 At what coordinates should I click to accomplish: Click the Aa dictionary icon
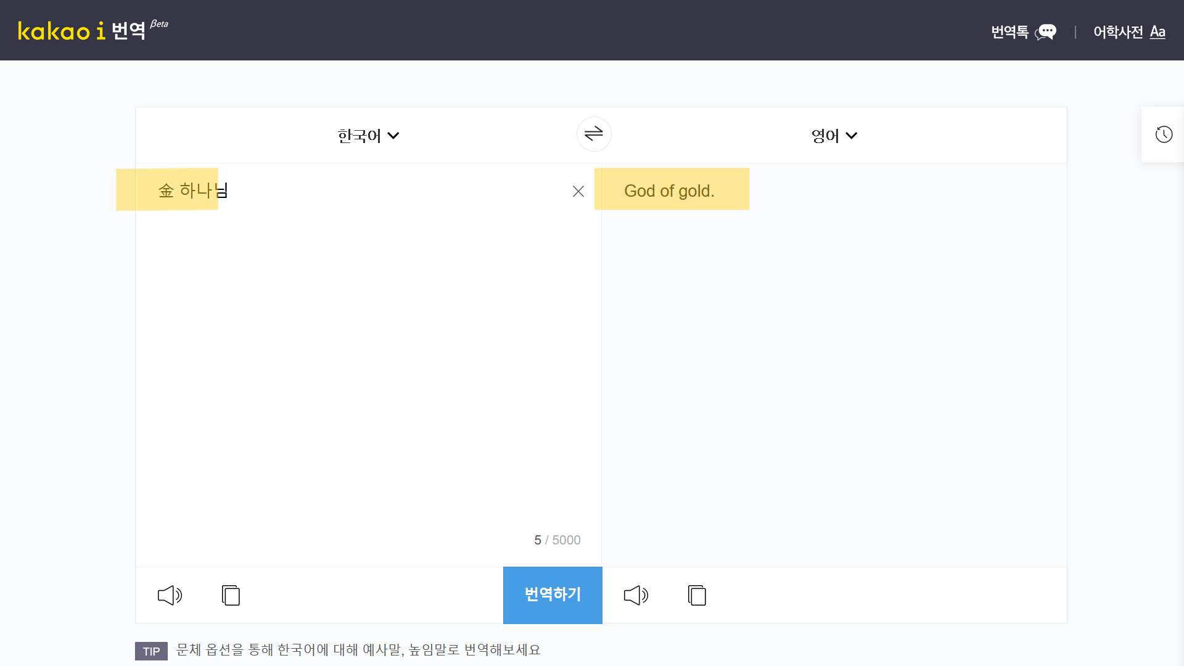[1157, 31]
